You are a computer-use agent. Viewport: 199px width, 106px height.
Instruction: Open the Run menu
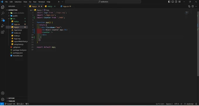point(35,2)
